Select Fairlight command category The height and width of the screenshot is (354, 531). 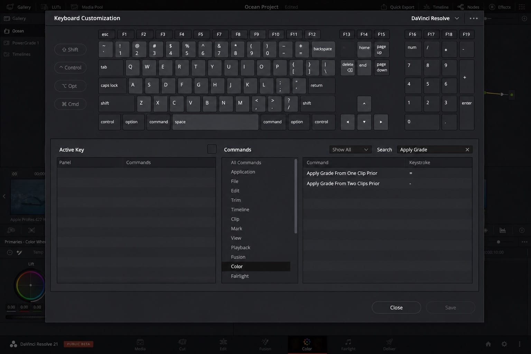256,276
